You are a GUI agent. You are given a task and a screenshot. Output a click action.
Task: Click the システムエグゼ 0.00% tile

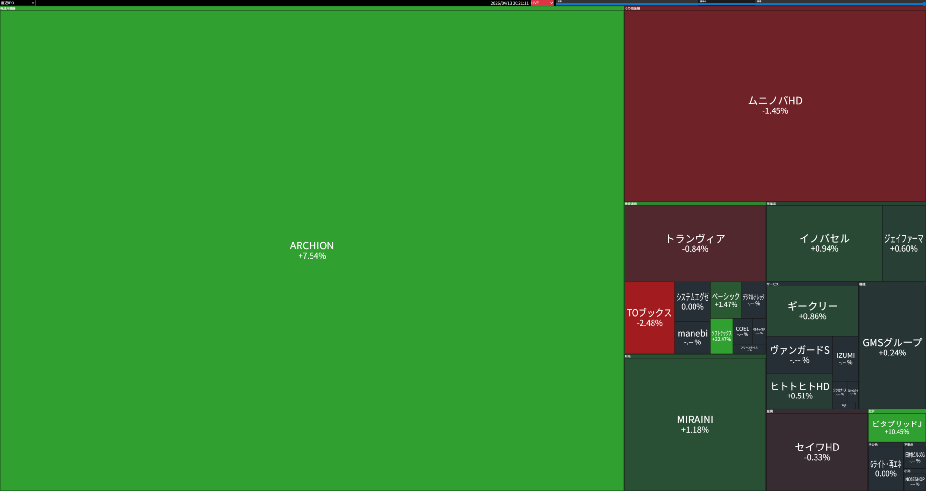click(692, 301)
